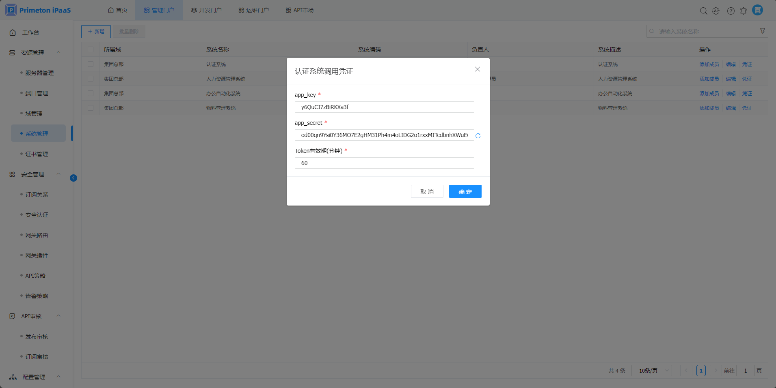Click the refresh icon next to app_secret

click(478, 136)
